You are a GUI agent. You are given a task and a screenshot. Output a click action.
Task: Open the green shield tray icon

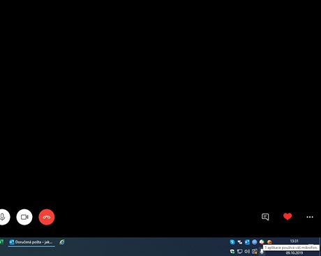pyautogui.click(x=232, y=251)
